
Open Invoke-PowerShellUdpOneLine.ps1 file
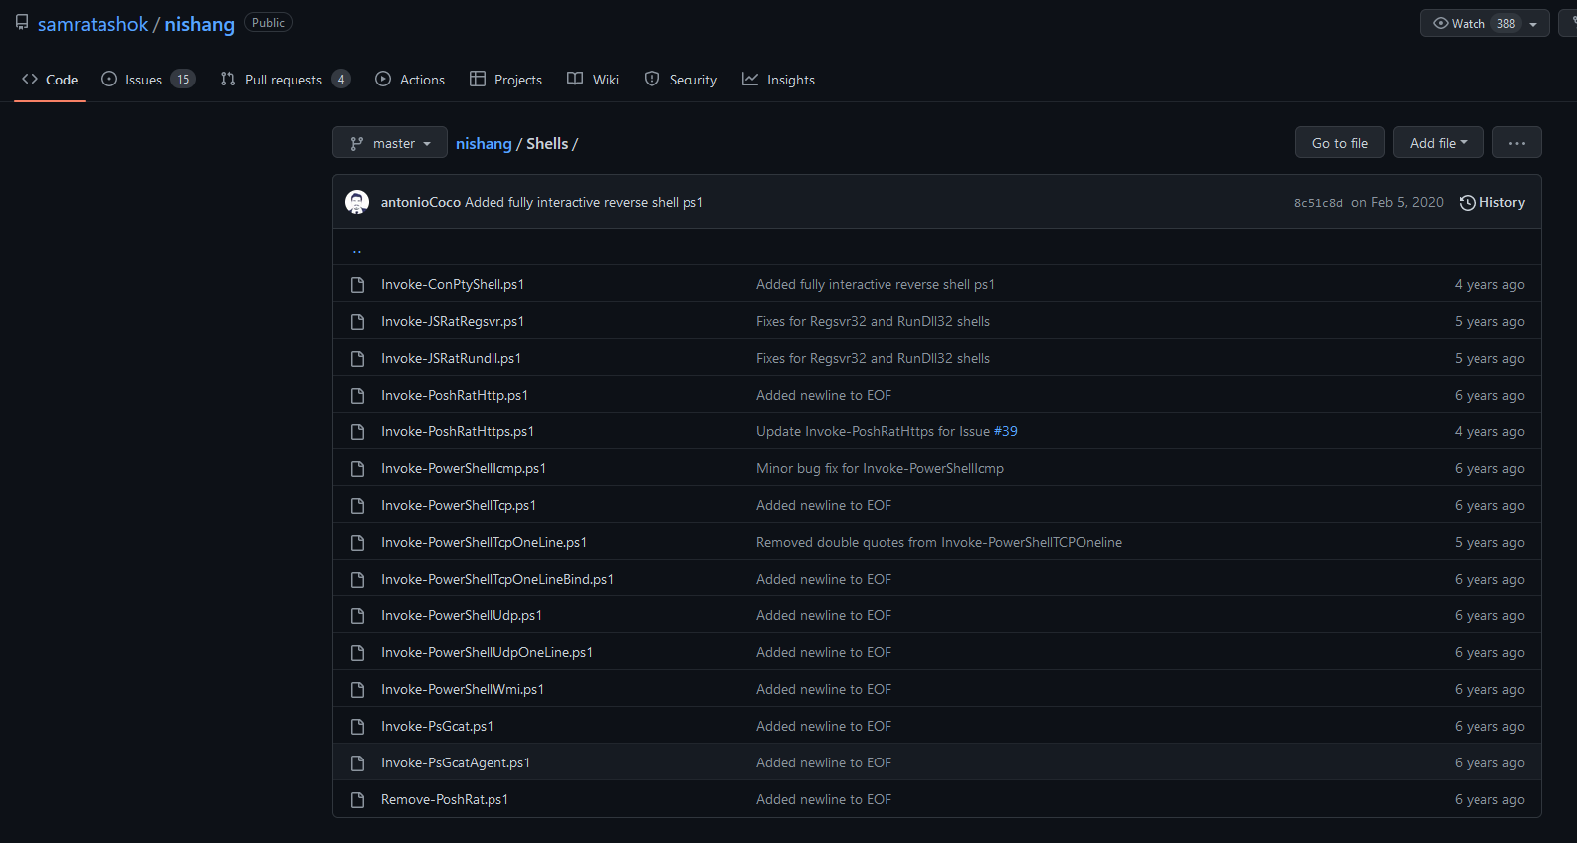coord(487,652)
